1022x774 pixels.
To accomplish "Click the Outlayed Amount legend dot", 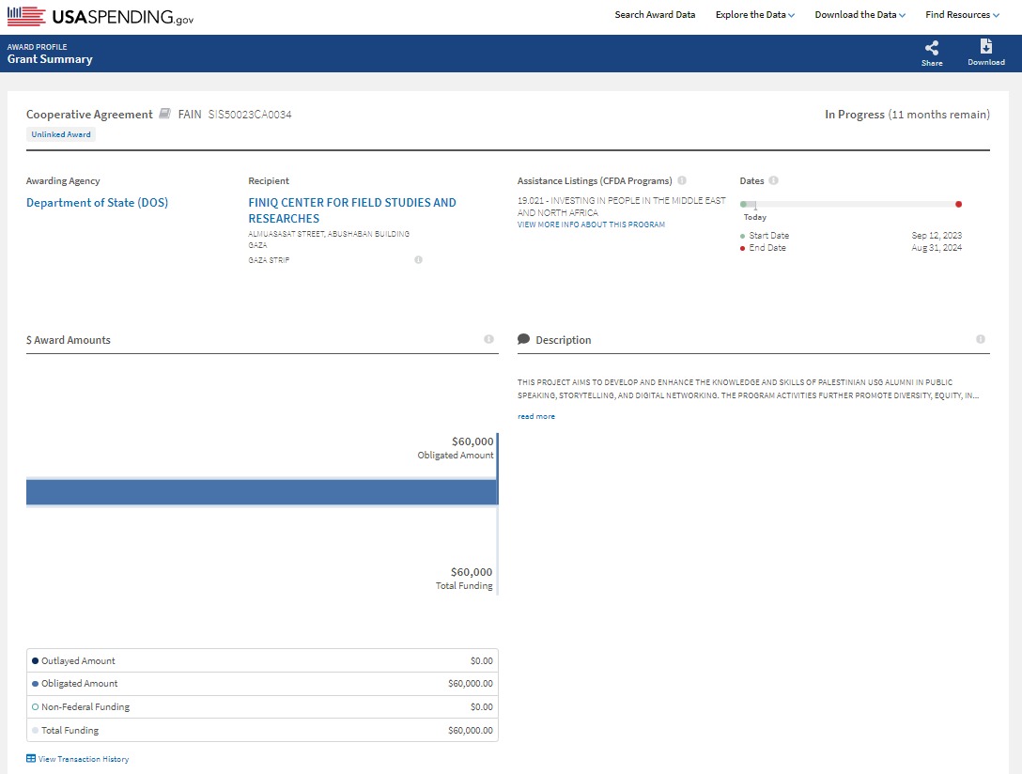I will coord(35,660).
